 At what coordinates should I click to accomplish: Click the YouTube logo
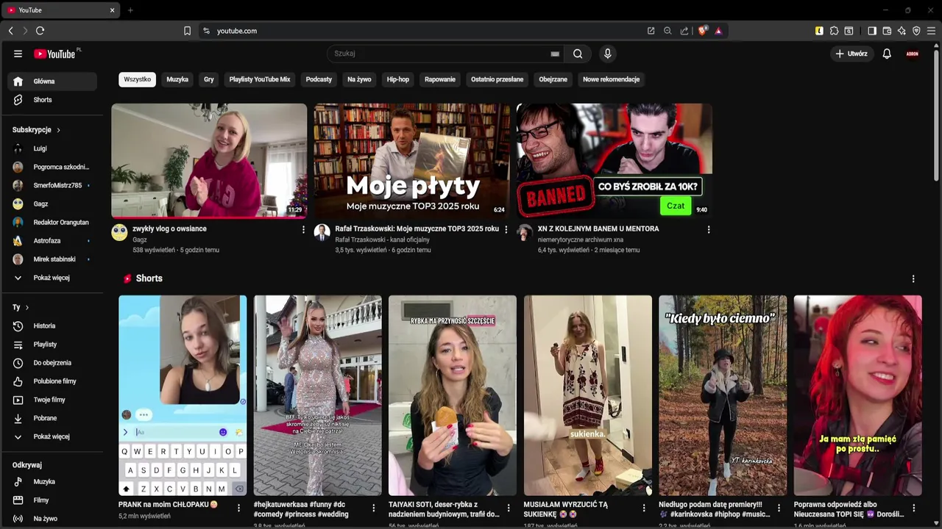pyautogui.click(x=54, y=54)
